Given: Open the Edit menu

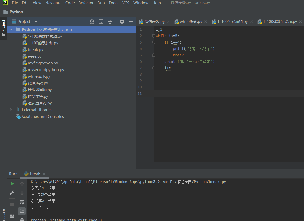Looking at the screenshot, I should pos(25,3).
